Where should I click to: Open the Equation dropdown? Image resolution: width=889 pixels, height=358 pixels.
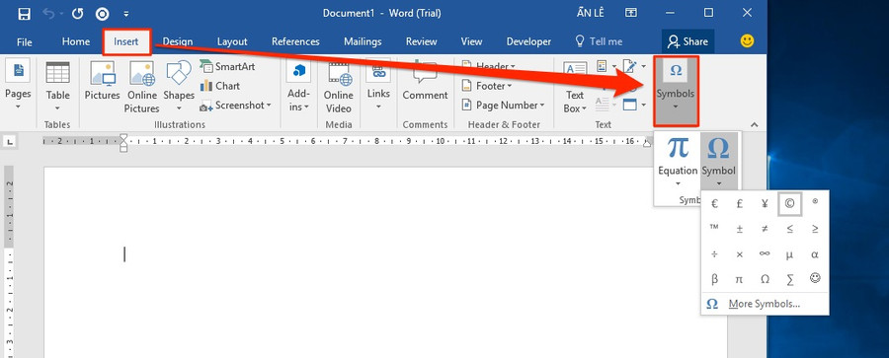pos(678,162)
